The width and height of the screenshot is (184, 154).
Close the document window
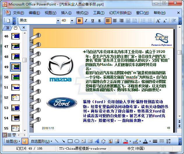[x=178, y=13]
